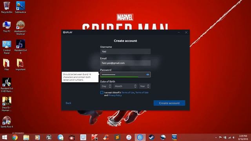Image resolution: width=251 pixels, height=141 pixels.
Task: Open the Month dropdown
Action: point(125,86)
